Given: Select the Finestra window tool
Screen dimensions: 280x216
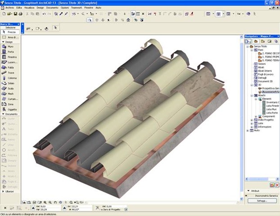Looking at the screenshot, I should pyautogui.click(x=10, y=57).
